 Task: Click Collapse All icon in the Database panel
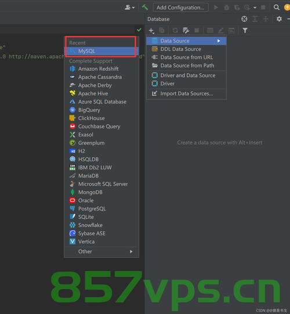point(266,19)
